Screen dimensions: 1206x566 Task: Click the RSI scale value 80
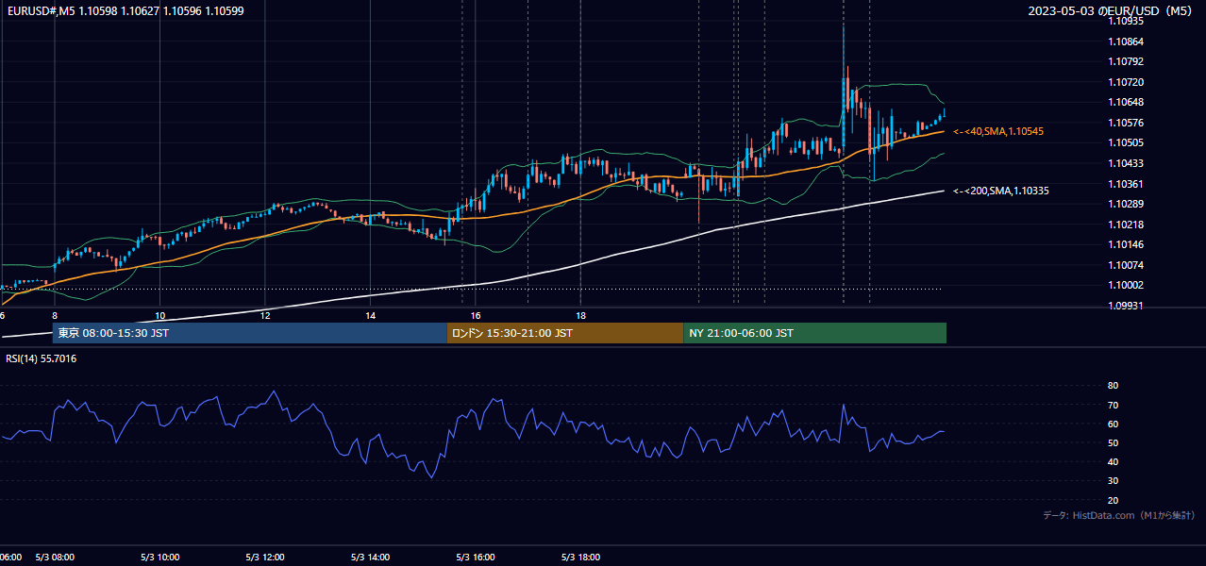click(1113, 386)
